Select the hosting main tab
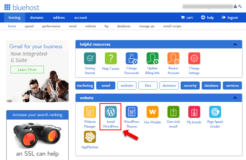The height and width of the screenshot is (160, 246). [15, 17]
